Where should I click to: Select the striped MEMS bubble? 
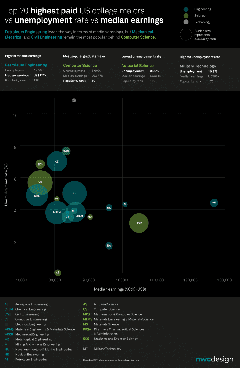point(66,151)
